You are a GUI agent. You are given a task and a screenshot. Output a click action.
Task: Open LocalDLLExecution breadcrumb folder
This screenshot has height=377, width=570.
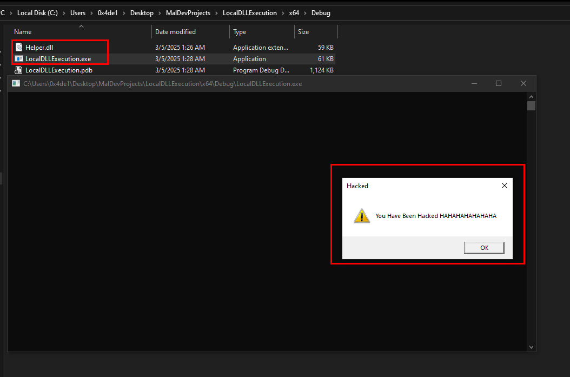[250, 13]
